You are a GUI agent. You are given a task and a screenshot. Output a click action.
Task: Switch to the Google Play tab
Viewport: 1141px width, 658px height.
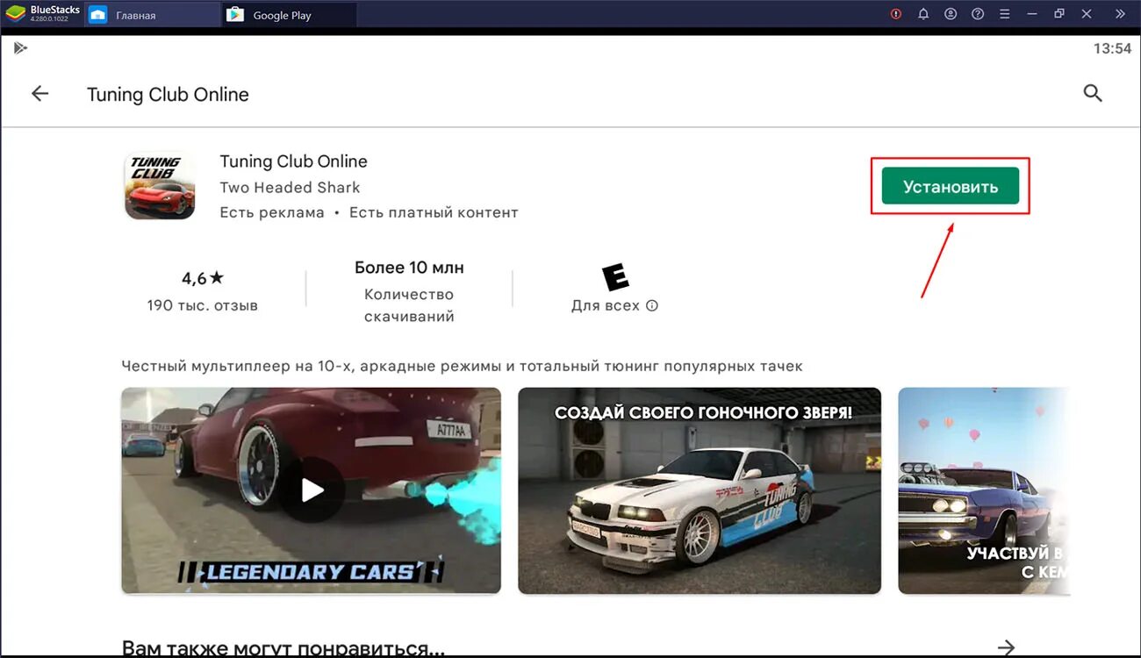click(x=290, y=15)
